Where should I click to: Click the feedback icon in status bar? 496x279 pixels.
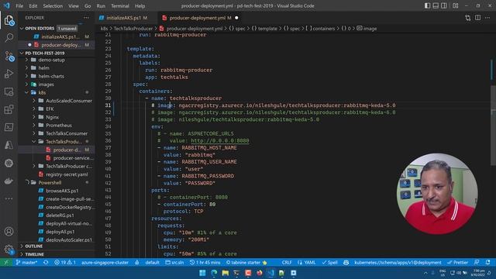point(477,263)
